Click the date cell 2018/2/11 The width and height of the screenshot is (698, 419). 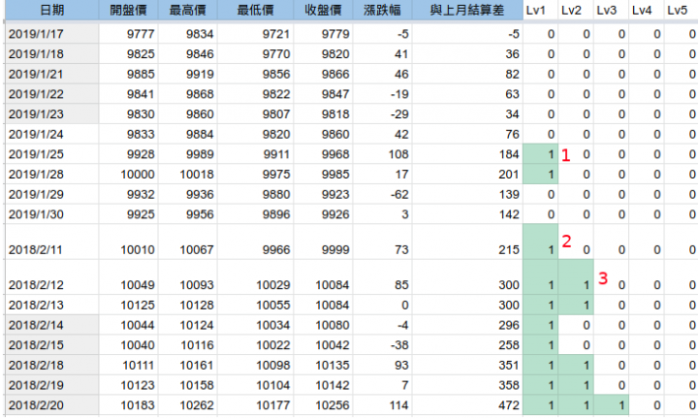[51, 242]
